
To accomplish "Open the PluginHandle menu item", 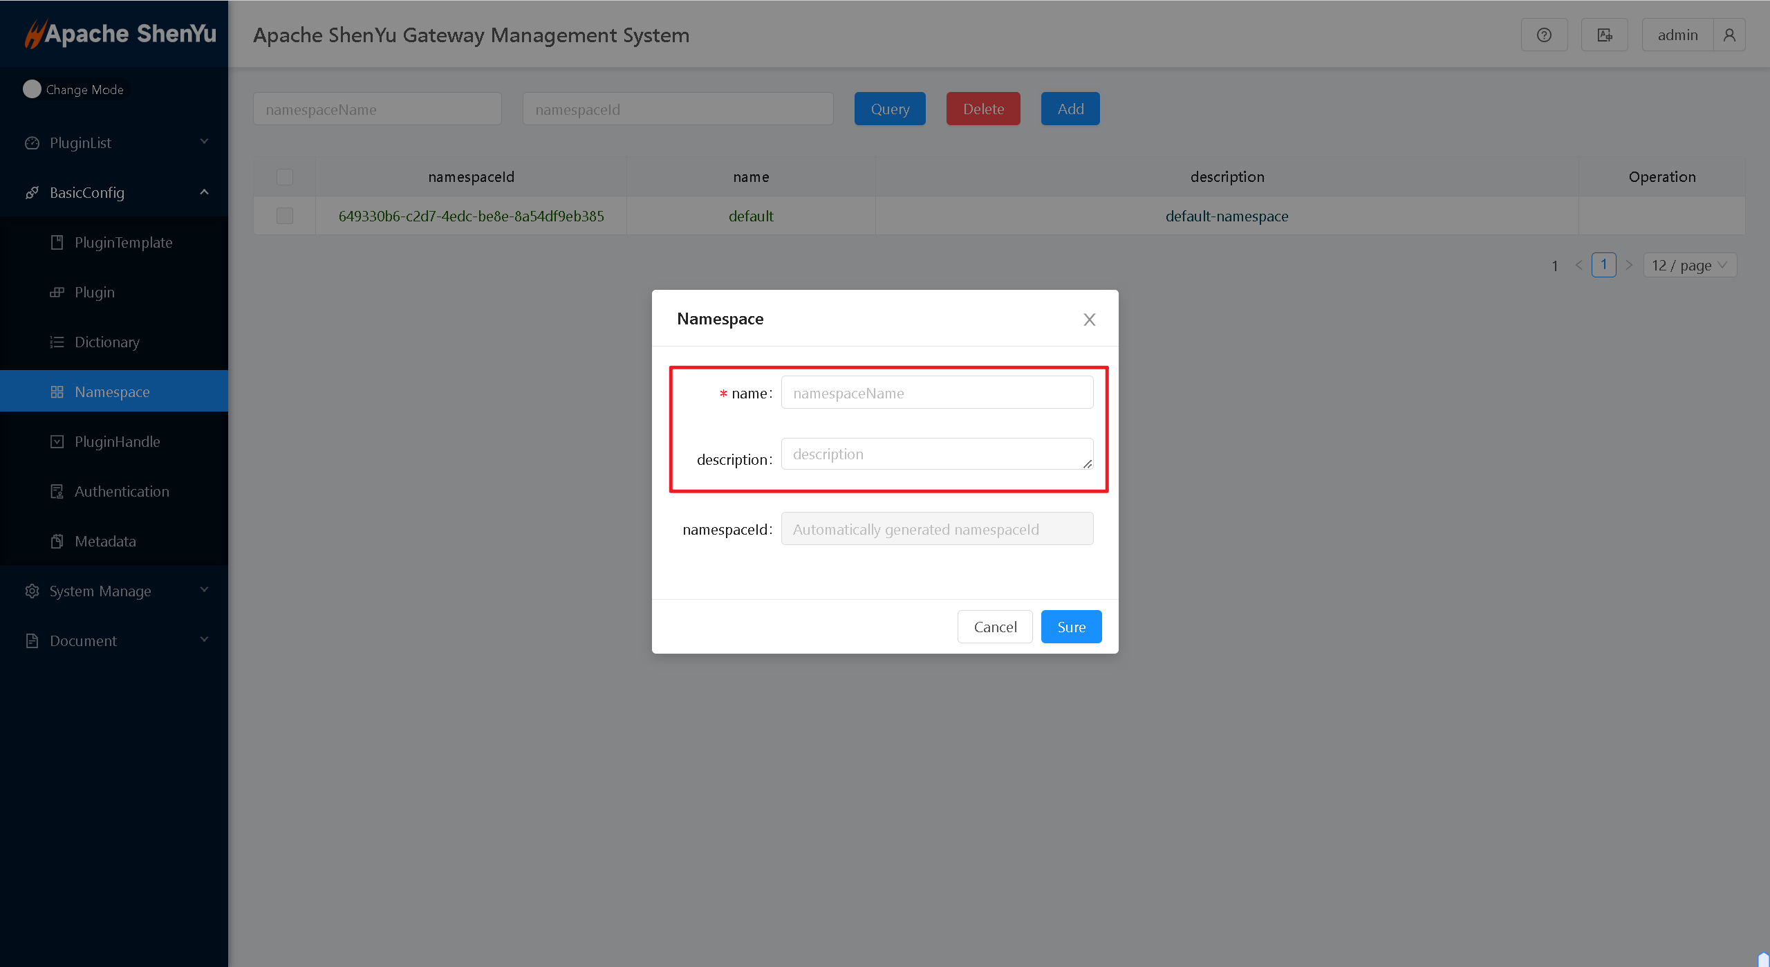I will (x=117, y=442).
